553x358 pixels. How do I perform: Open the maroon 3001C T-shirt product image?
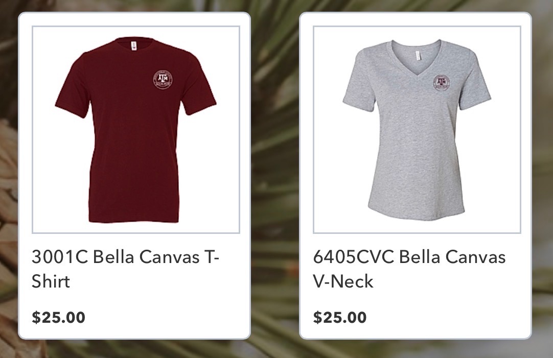point(136,129)
